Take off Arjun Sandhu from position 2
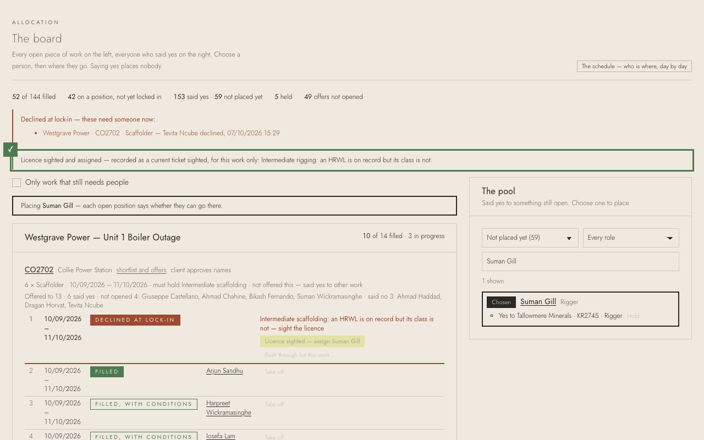This screenshot has height=440, width=704. click(274, 372)
